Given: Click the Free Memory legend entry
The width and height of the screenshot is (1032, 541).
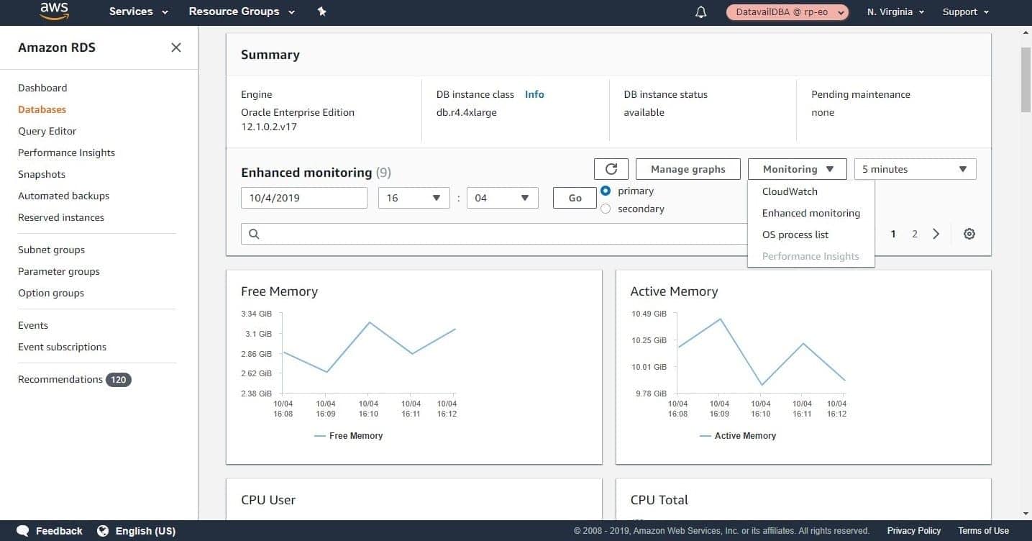Looking at the screenshot, I should pyautogui.click(x=349, y=436).
